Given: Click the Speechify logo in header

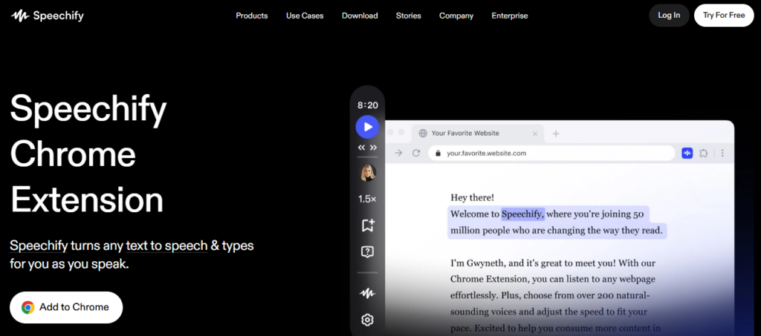Looking at the screenshot, I should tap(47, 16).
